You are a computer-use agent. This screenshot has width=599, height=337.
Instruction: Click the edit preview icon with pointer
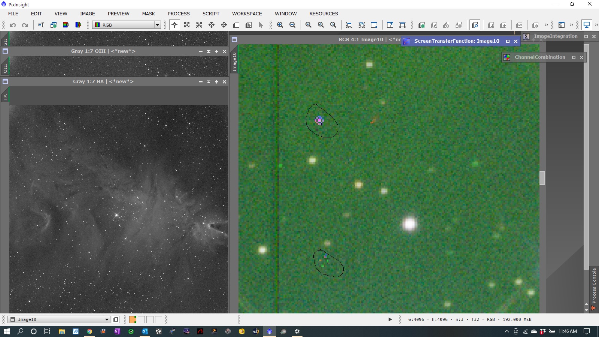pos(249,25)
